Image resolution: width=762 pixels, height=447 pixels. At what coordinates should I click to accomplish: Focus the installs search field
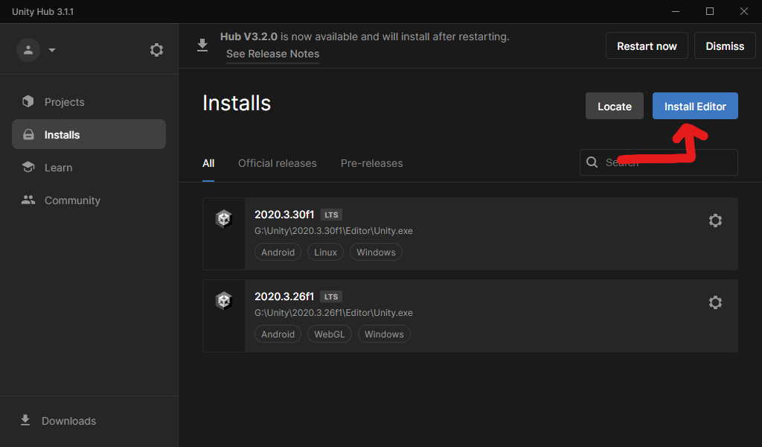(659, 162)
